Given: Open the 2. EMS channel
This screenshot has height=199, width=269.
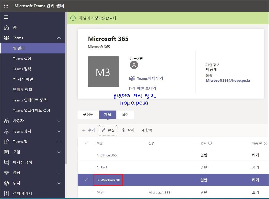Looking at the screenshot, I should [x=102, y=168].
